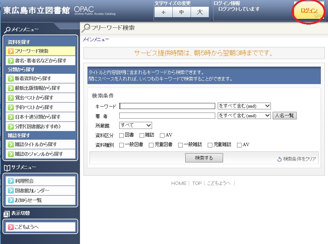Open the 所蔵館 dropdown
This screenshot has width=328, height=244.
tap(136, 125)
